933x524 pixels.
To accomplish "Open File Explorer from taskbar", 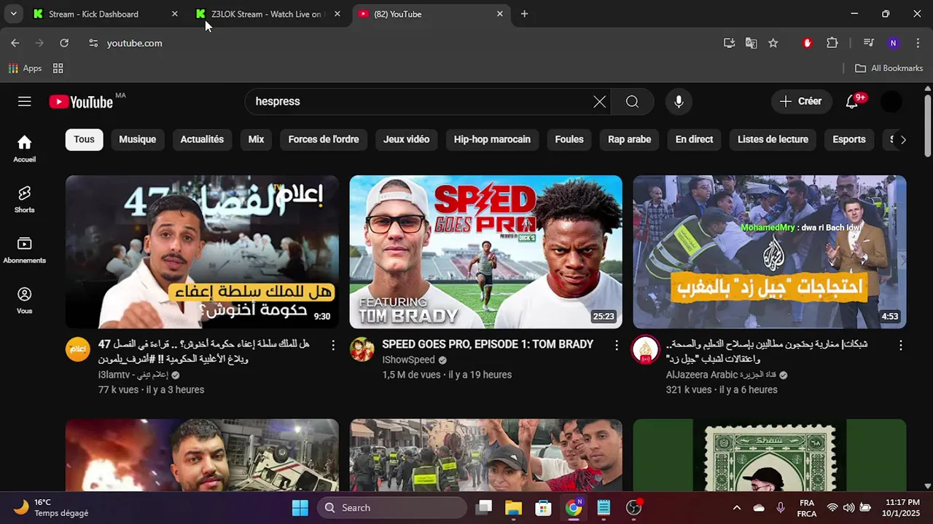I will (513, 508).
